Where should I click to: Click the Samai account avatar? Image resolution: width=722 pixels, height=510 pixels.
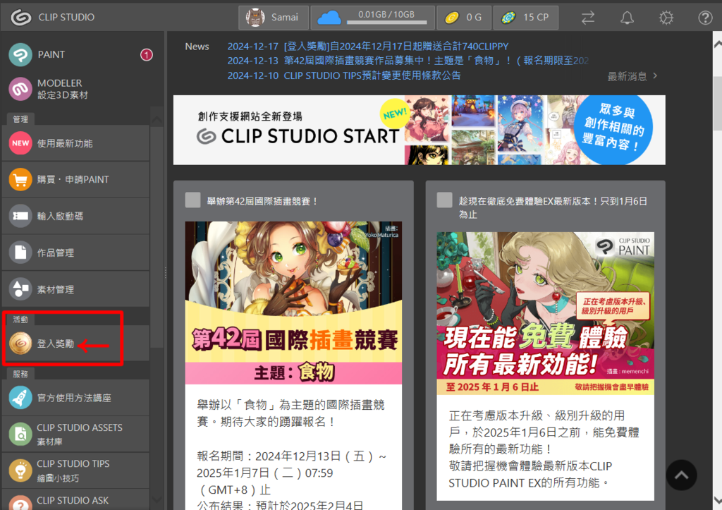[255, 17]
